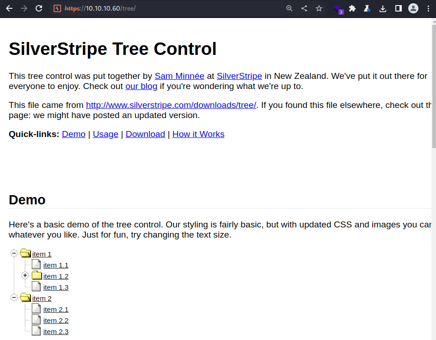Click the page icon for item 1.1

(36, 264)
